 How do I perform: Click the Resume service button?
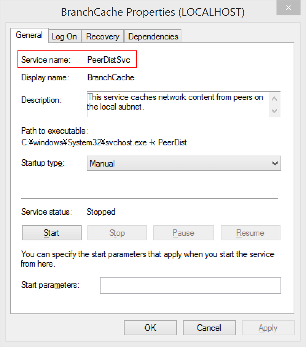pos(250,233)
